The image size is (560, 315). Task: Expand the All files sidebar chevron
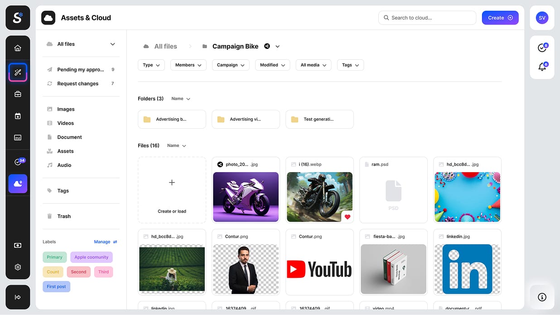pos(113,44)
